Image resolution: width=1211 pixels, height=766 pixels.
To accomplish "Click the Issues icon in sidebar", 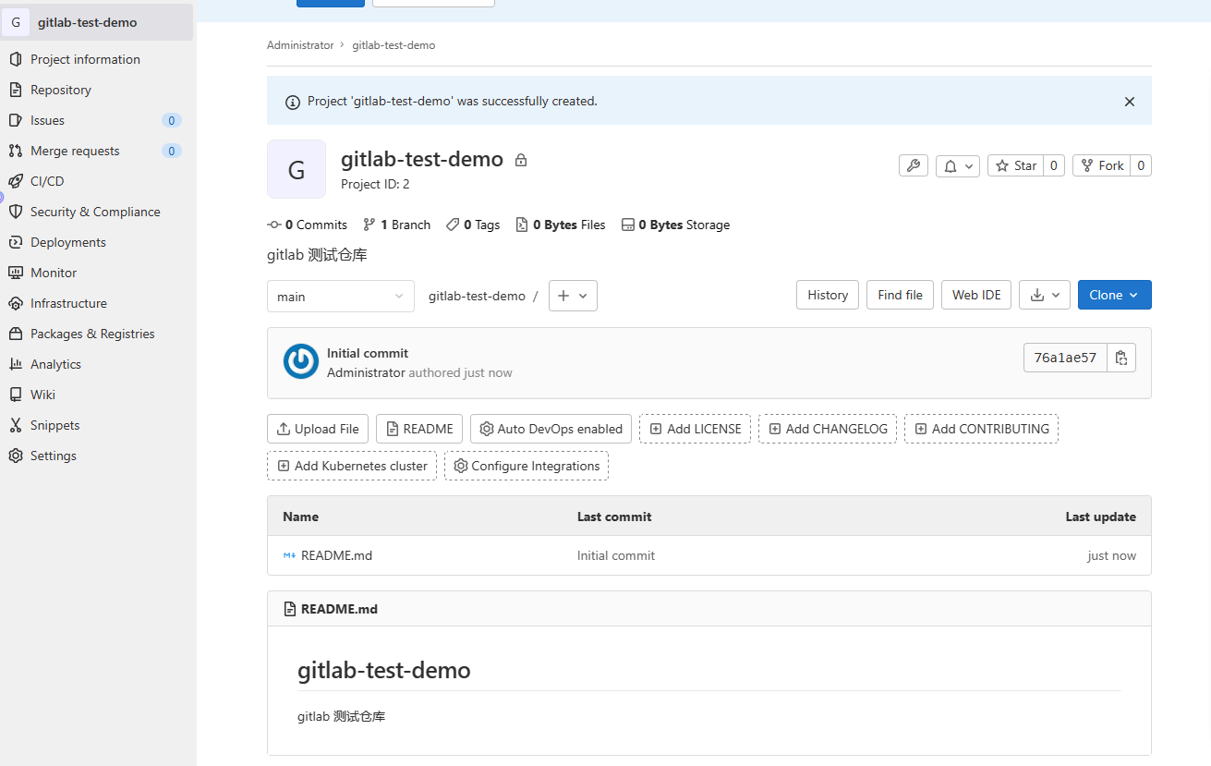I will pos(15,120).
